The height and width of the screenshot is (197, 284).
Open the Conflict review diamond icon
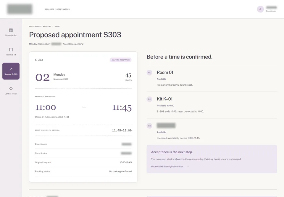[11, 89]
